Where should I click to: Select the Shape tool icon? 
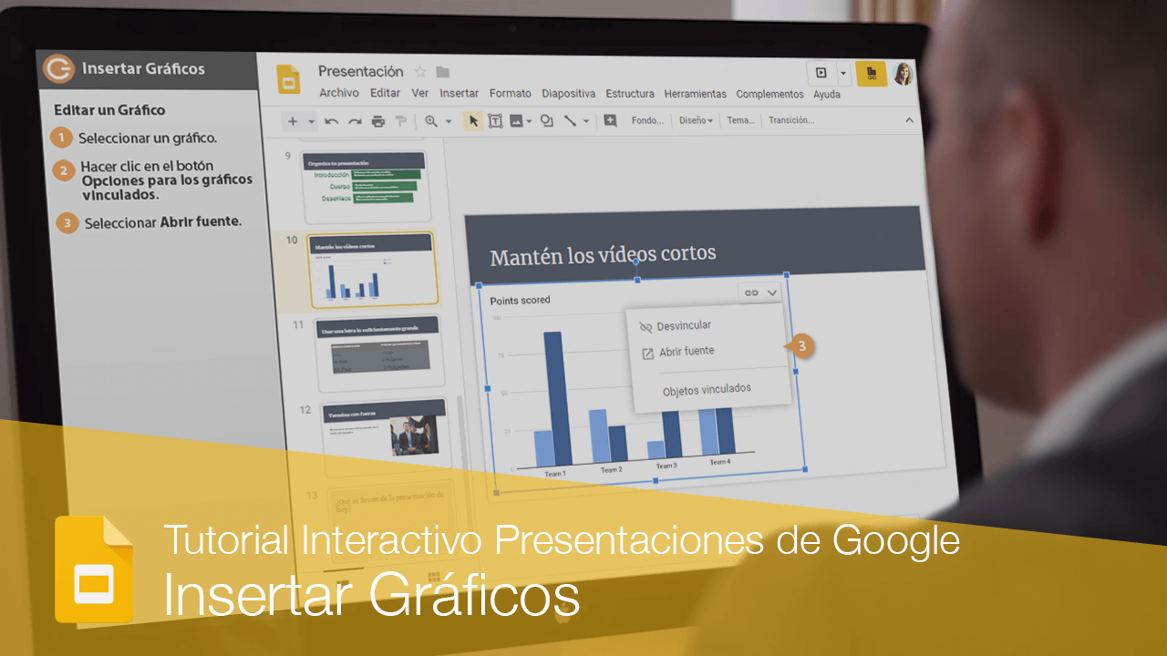coord(547,120)
